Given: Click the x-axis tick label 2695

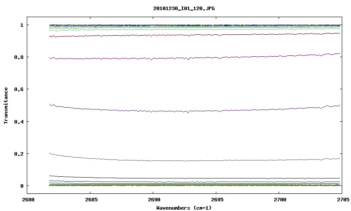Looking at the screenshot, I should pos(217,200).
